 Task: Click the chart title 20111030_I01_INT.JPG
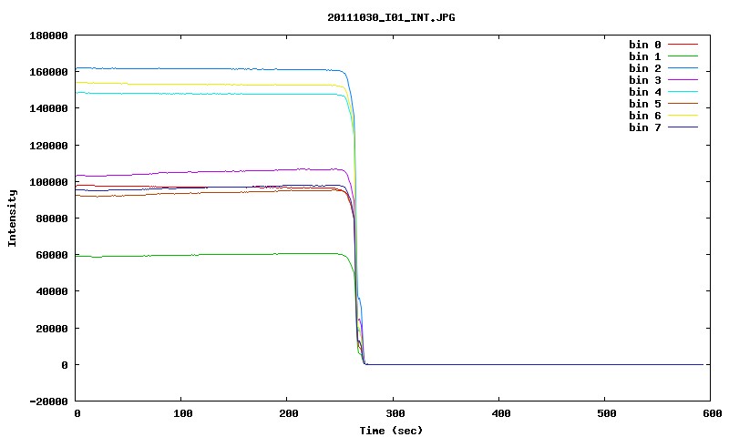[x=391, y=17]
